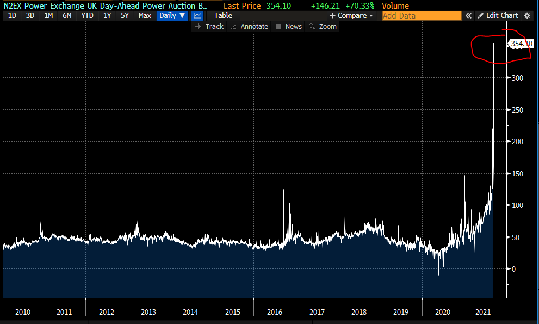539x324 pixels.
Task: Click the 2019 x-axis label
Action: [x=401, y=312]
